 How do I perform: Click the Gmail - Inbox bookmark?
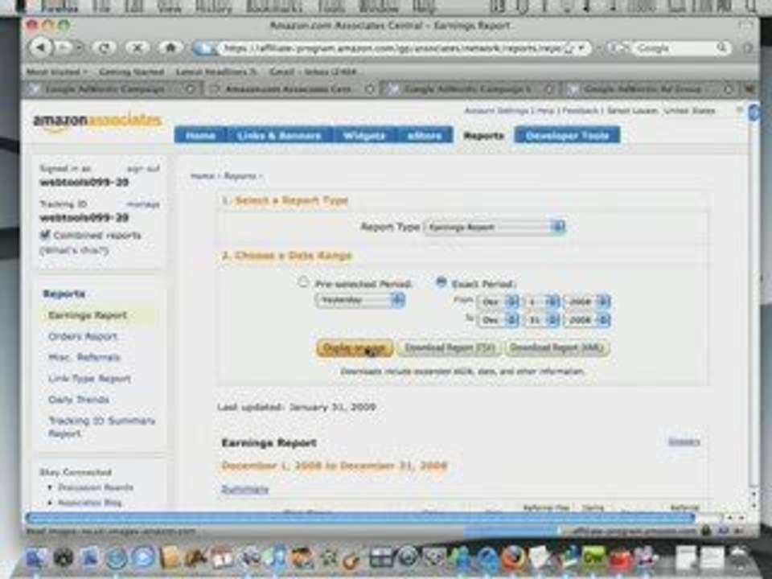313,72
